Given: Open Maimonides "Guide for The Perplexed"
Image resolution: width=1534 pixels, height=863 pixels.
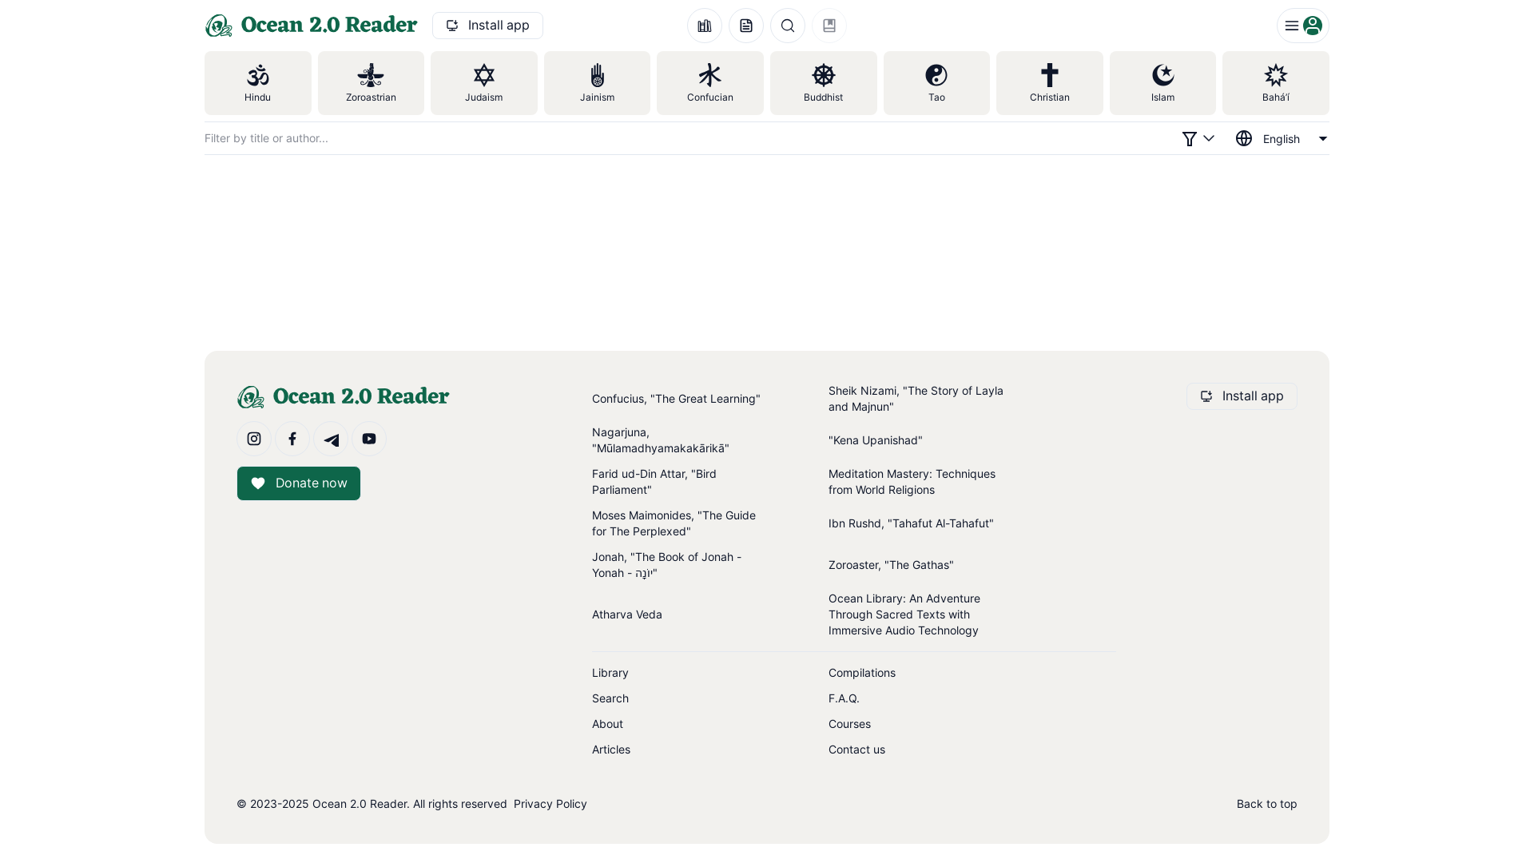Looking at the screenshot, I should pyautogui.click(x=674, y=523).
